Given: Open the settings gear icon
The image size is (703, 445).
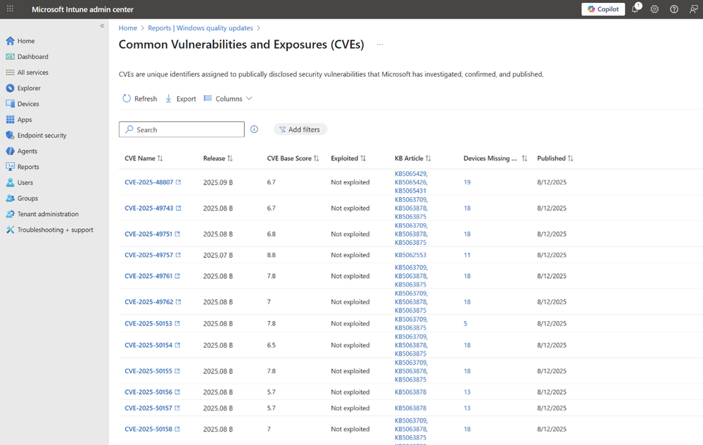Looking at the screenshot, I should (654, 9).
